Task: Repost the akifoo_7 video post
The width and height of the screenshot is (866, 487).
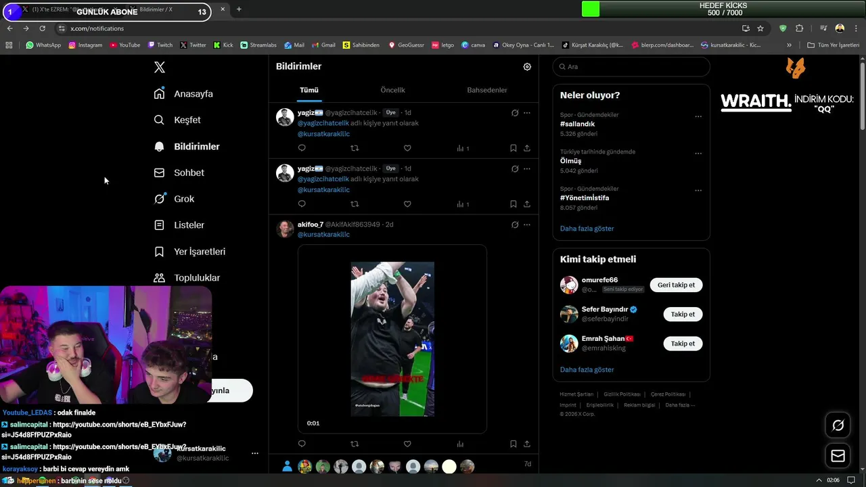Action: 355,444
